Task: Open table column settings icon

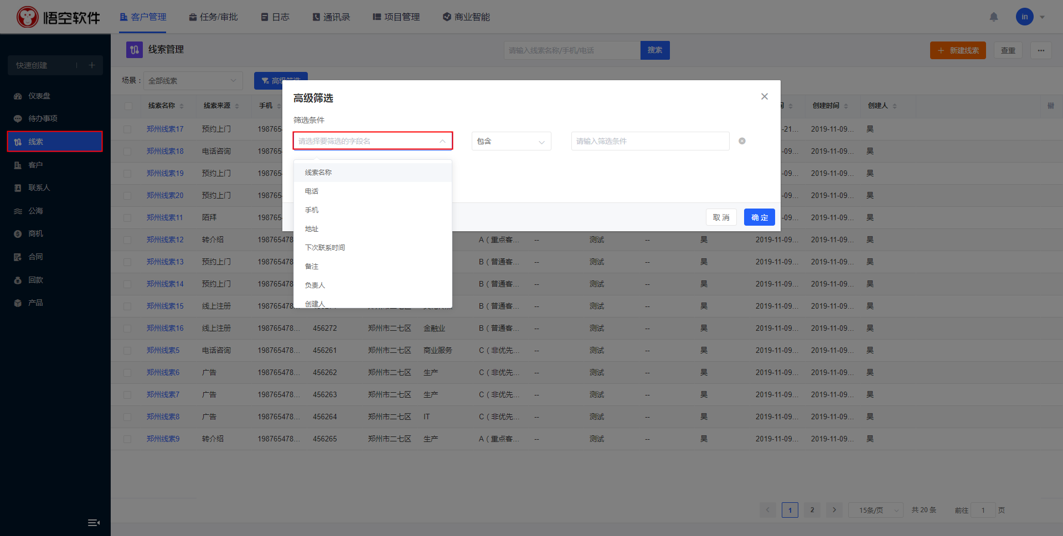Action: (x=1050, y=106)
